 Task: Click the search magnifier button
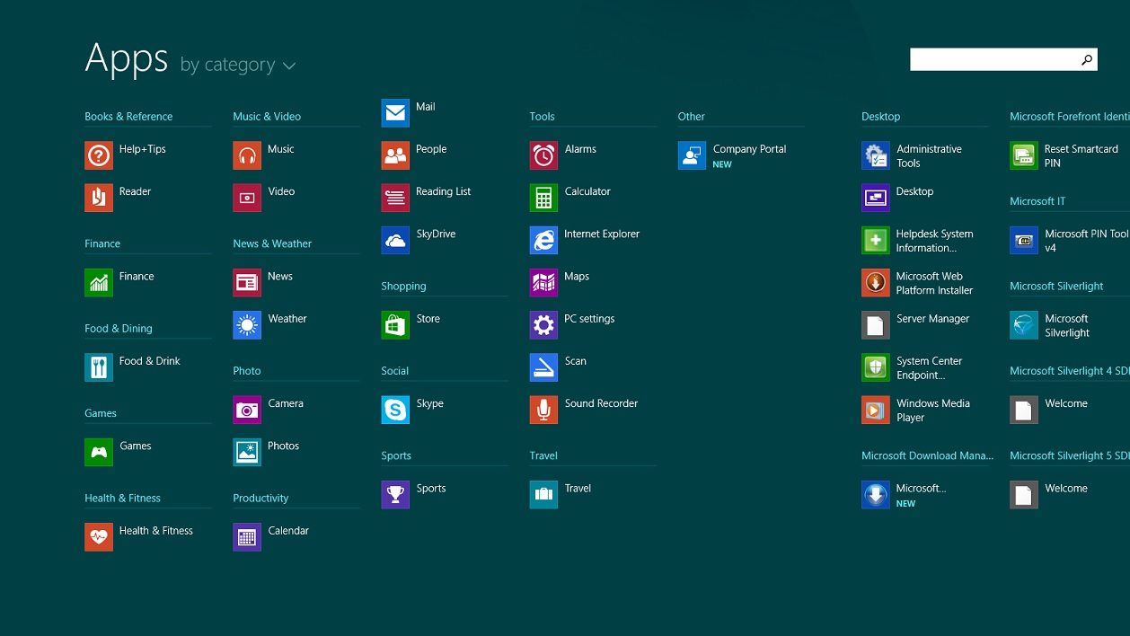(1087, 59)
